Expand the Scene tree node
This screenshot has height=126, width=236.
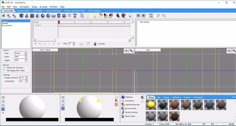139,22
